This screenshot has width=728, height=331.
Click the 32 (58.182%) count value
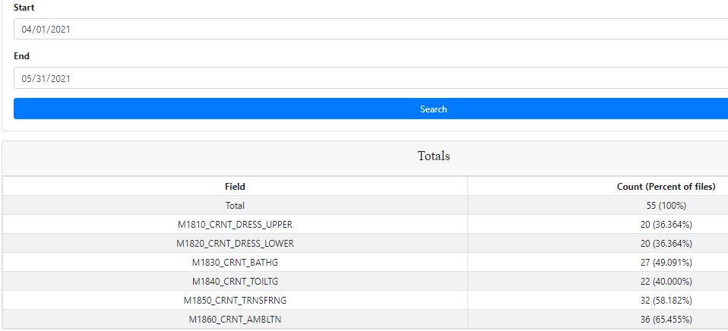[x=666, y=301]
